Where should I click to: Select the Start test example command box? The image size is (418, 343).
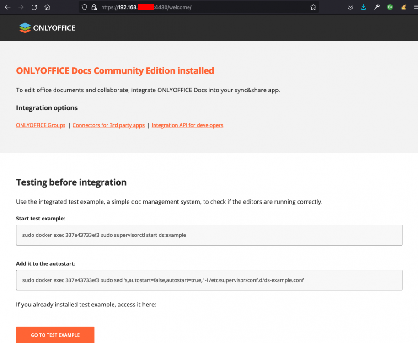point(209,235)
